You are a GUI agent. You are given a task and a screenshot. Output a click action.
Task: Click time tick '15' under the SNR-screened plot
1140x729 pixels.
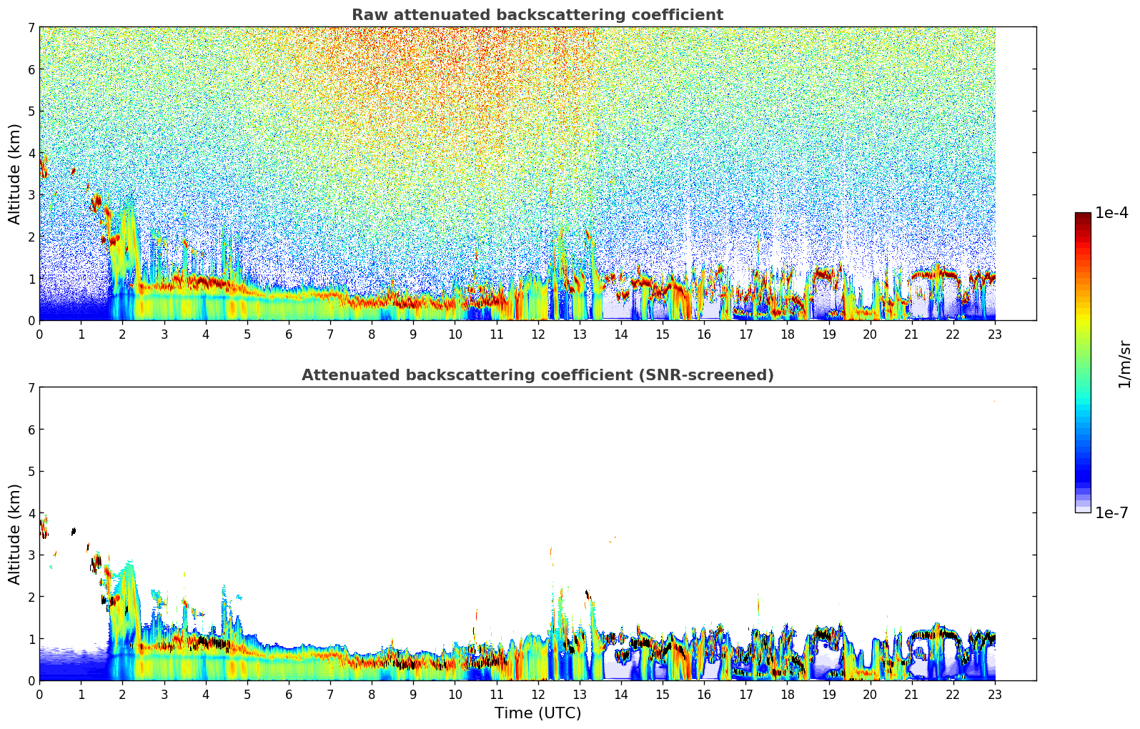point(663,694)
